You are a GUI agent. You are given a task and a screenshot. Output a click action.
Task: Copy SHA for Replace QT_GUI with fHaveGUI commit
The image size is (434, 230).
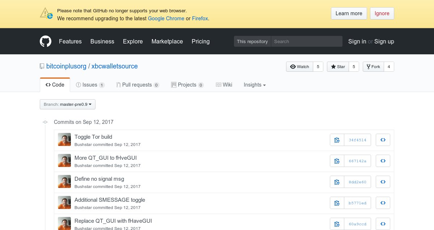tap(337, 224)
